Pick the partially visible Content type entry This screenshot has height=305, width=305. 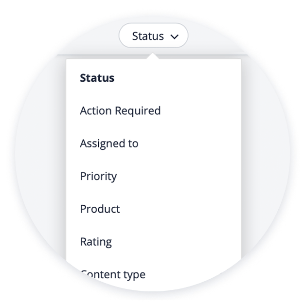(113, 274)
